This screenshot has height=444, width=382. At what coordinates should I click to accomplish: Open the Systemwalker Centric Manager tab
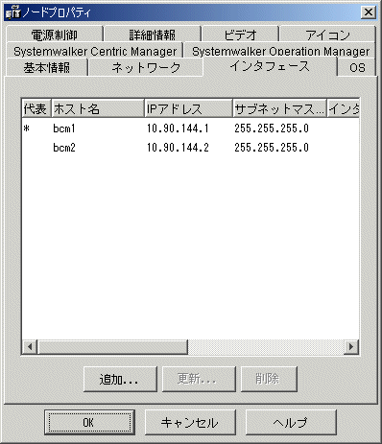95,51
